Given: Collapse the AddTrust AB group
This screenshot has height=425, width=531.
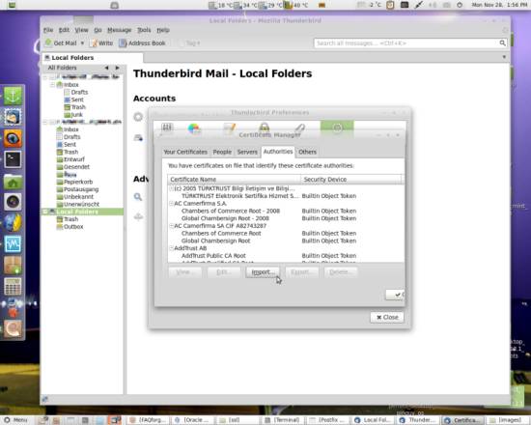Looking at the screenshot, I should click(171, 248).
